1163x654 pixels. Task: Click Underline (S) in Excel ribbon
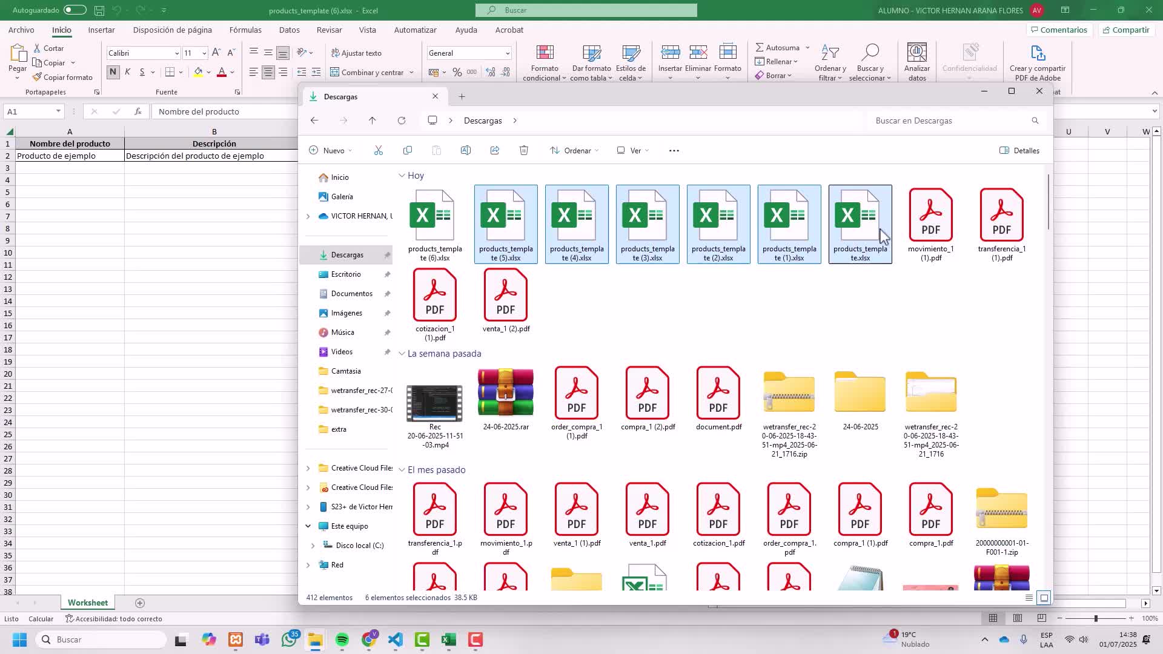point(142,72)
